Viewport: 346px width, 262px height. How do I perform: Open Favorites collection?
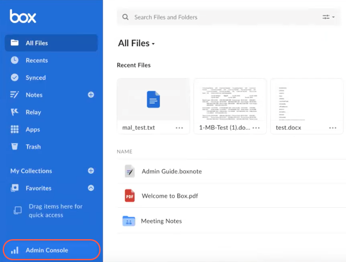38,188
